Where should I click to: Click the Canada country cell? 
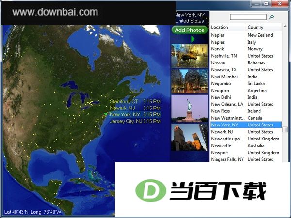tap(255, 118)
